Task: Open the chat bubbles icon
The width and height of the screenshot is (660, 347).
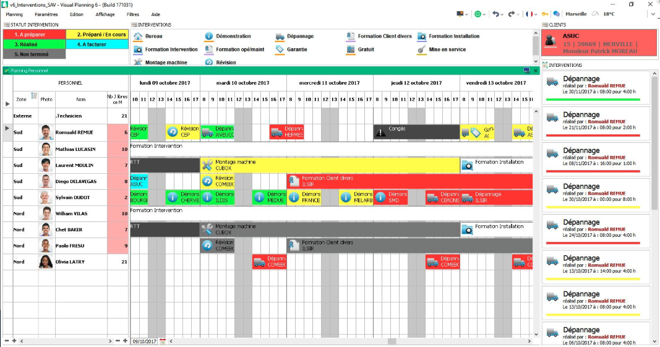Action: tap(557, 14)
